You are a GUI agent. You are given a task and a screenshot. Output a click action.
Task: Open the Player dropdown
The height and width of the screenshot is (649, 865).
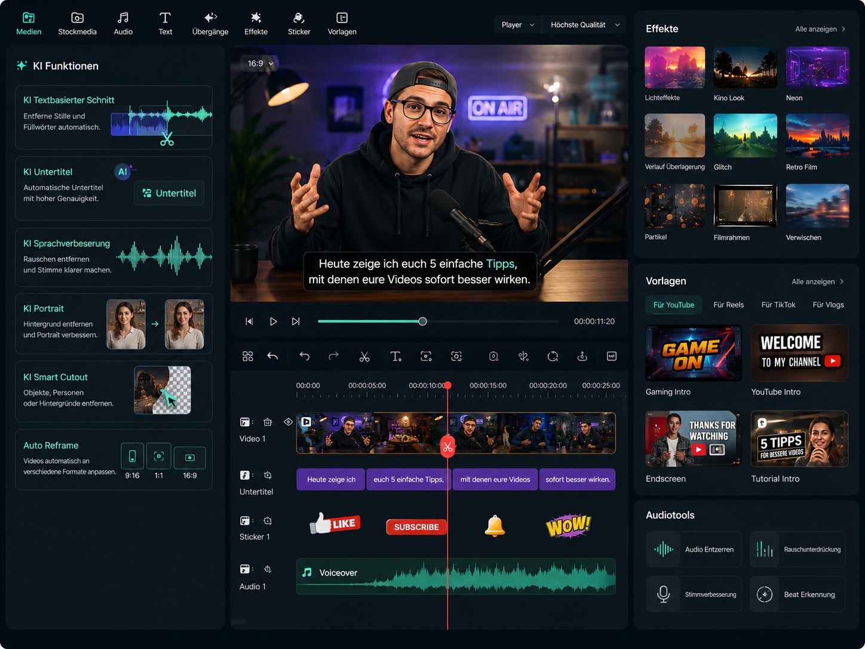[517, 25]
